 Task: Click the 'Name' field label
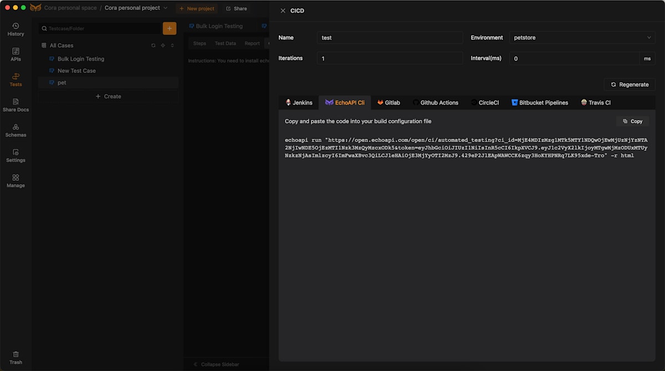[x=286, y=38]
